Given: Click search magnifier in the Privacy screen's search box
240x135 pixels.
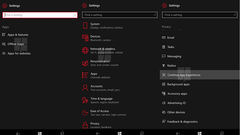Looking at the screenshot, I should pyautogui.click(x=235, y=15).
